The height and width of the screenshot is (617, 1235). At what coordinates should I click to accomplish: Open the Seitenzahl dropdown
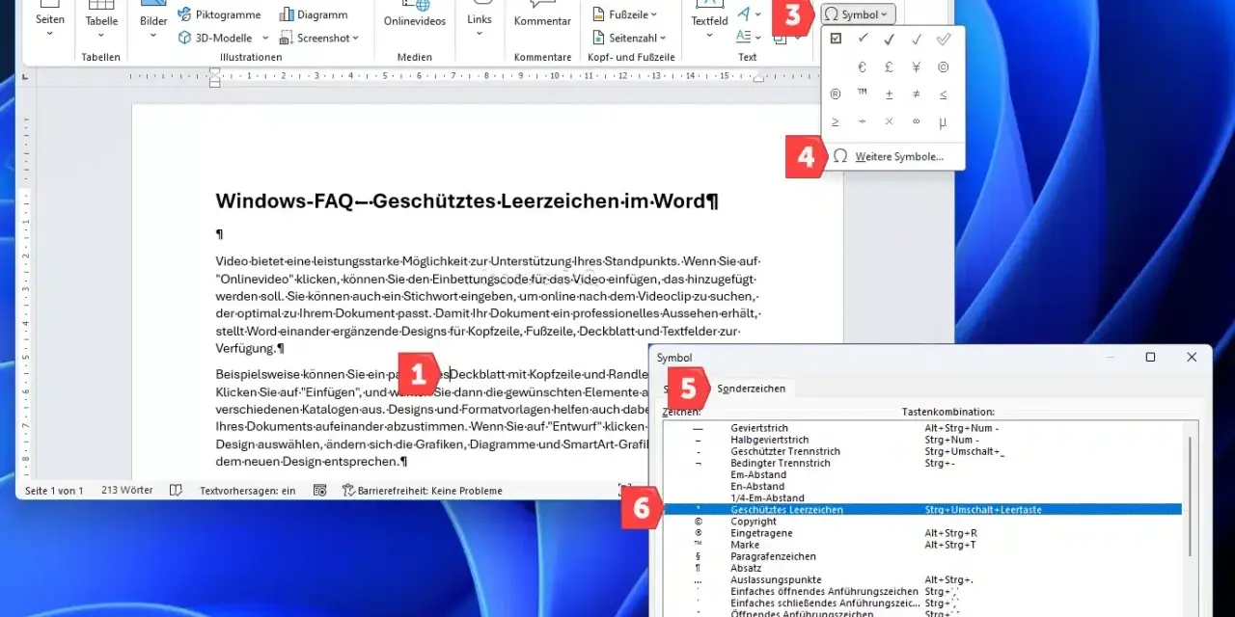click(x=627, y=38)
